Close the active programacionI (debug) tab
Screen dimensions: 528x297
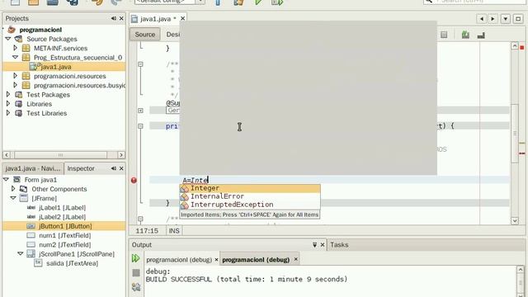tap(295, 259)
